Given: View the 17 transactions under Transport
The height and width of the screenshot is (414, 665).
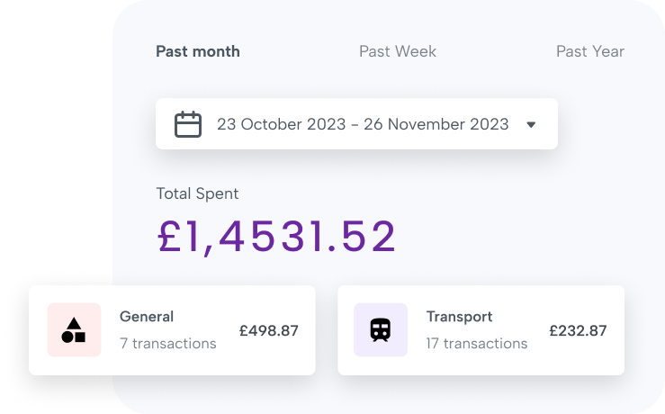Looking at the screenshot, I should (477, 344).
